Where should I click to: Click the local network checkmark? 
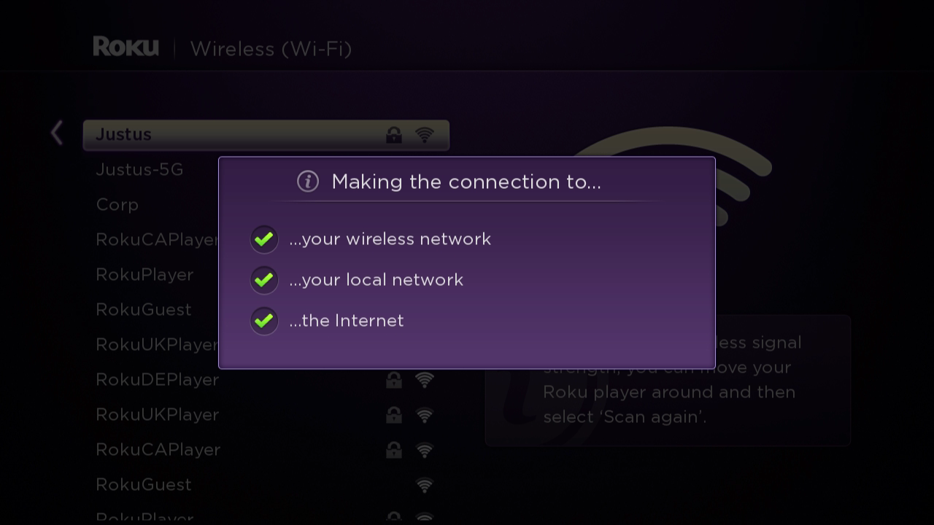[263, 280]
